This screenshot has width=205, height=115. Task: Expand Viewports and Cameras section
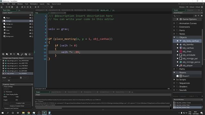pyautogui.click(x=3, y=108)
